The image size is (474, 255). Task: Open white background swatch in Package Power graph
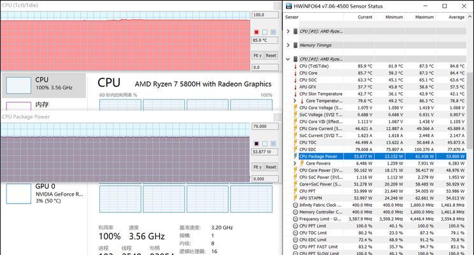(265, 143)
